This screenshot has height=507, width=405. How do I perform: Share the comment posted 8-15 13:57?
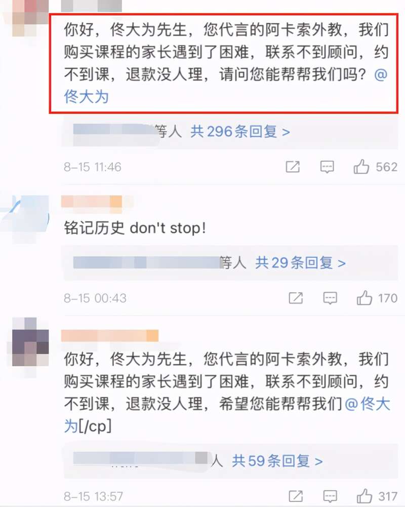click(296, 496)
